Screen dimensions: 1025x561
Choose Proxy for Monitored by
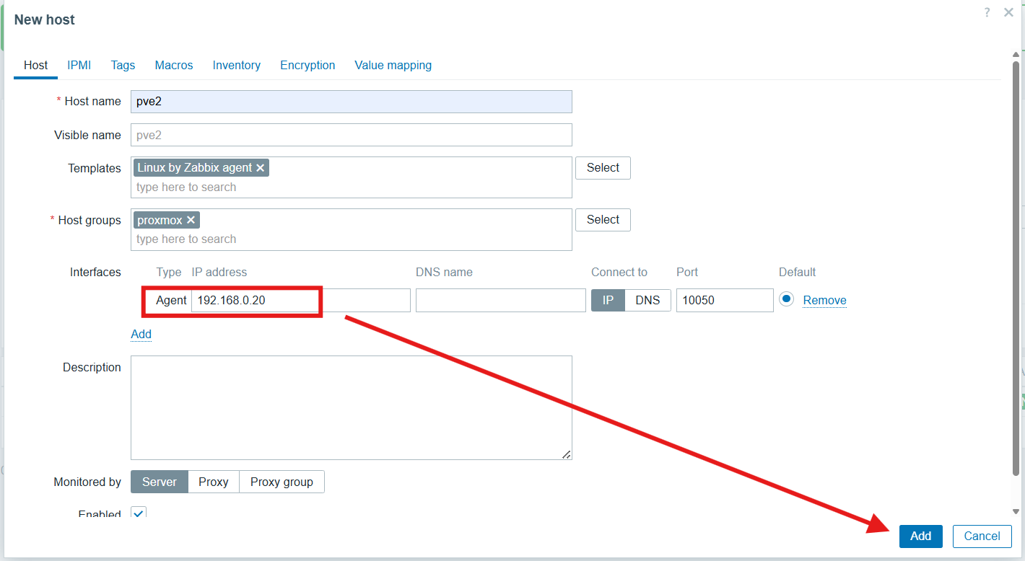click(214, 482)
